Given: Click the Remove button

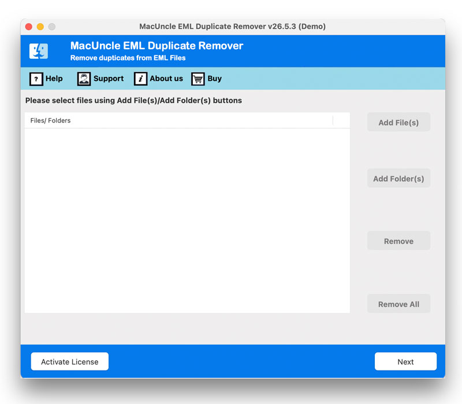Looking at the screenshot, I should point(398,241).
